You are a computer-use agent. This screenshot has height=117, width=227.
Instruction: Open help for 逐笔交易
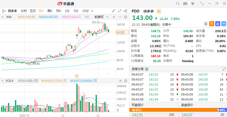pos(147,69)
